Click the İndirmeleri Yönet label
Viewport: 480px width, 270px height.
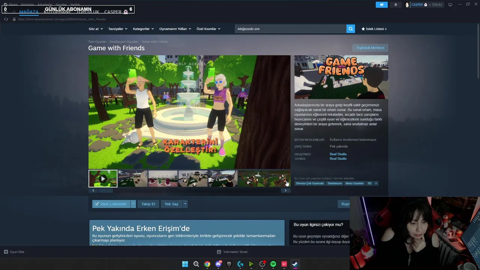point(235,252)
